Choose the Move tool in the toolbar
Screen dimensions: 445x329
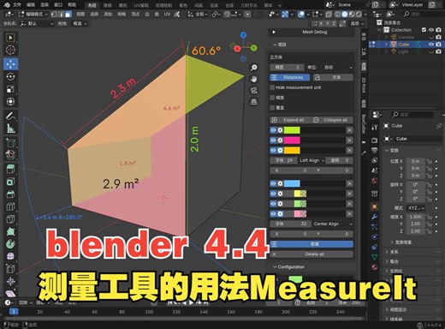pos(10,63)
